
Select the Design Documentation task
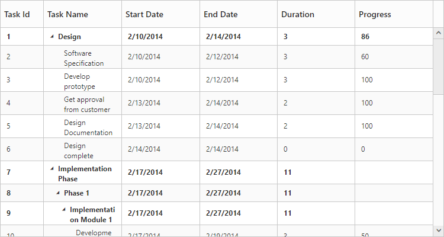tap(88, 127)
